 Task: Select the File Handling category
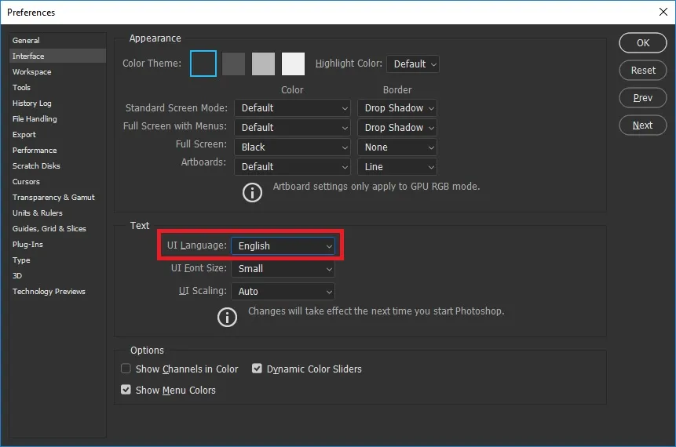tap(57, 119)
